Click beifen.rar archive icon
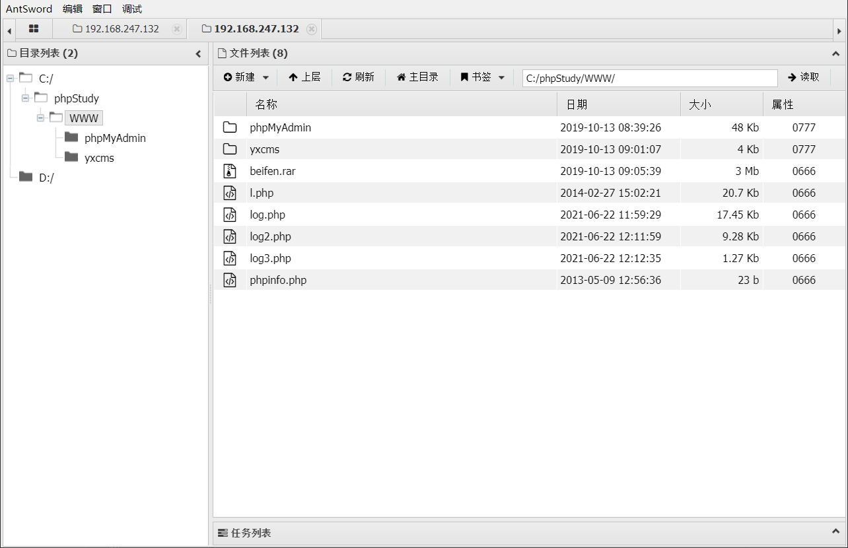The width and height of the screenshot is (848, 548). tap(230, 171)
